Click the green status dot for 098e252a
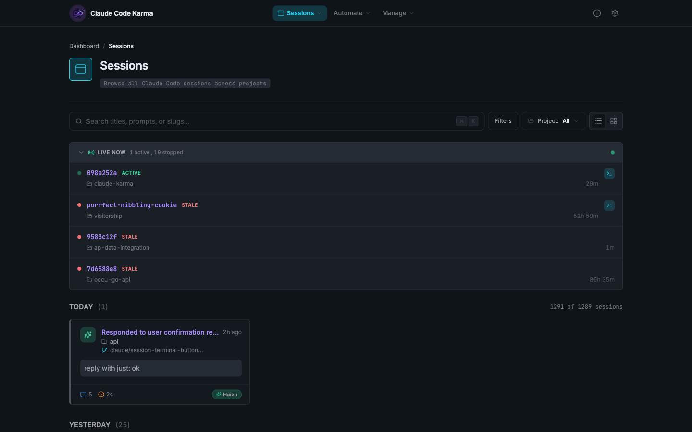 coord(79,173)
